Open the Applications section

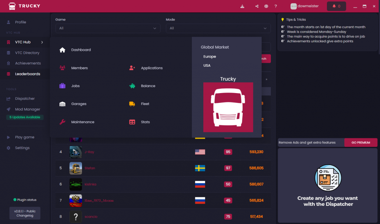[x=132, y=68]
